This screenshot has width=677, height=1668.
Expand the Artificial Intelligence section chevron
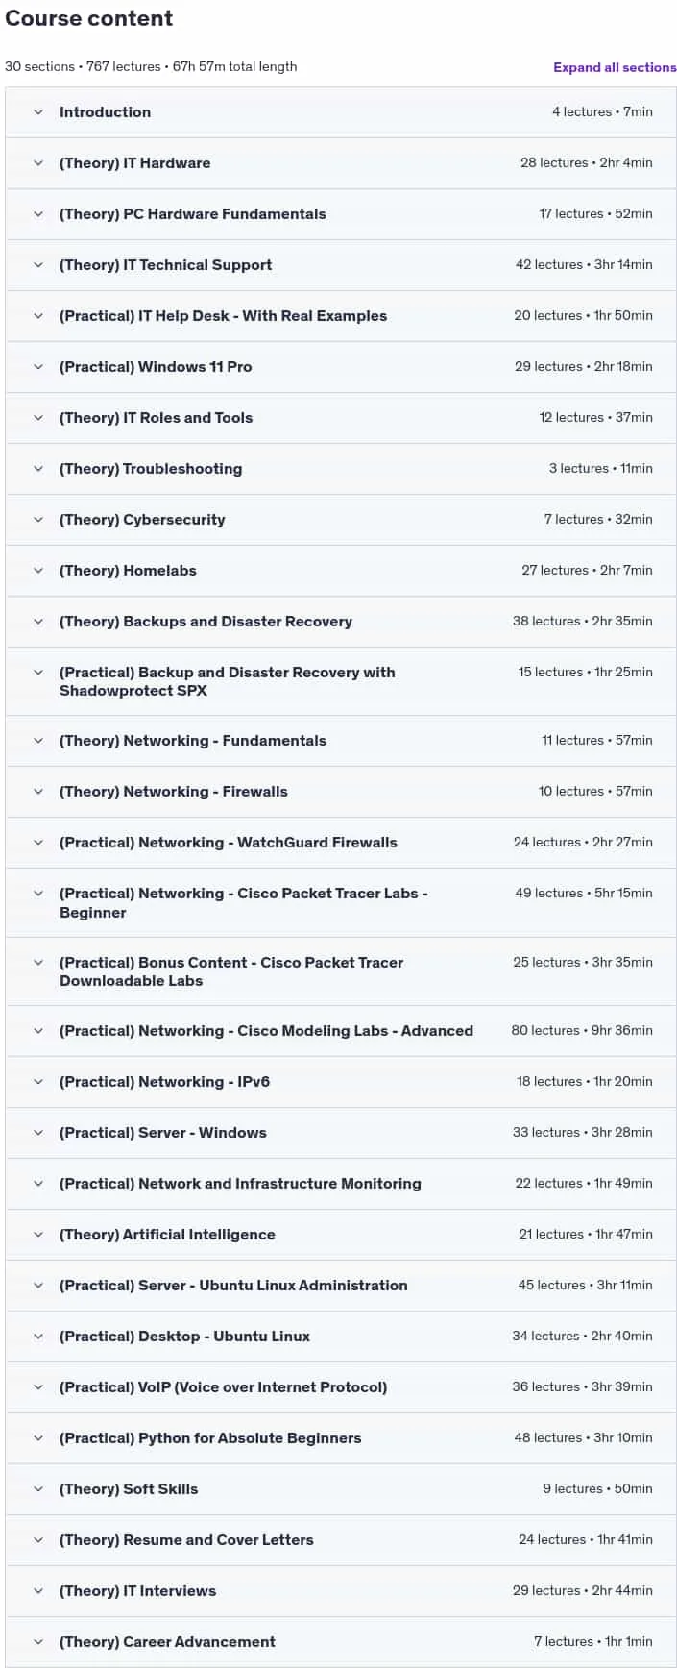tap(38, 1235)
